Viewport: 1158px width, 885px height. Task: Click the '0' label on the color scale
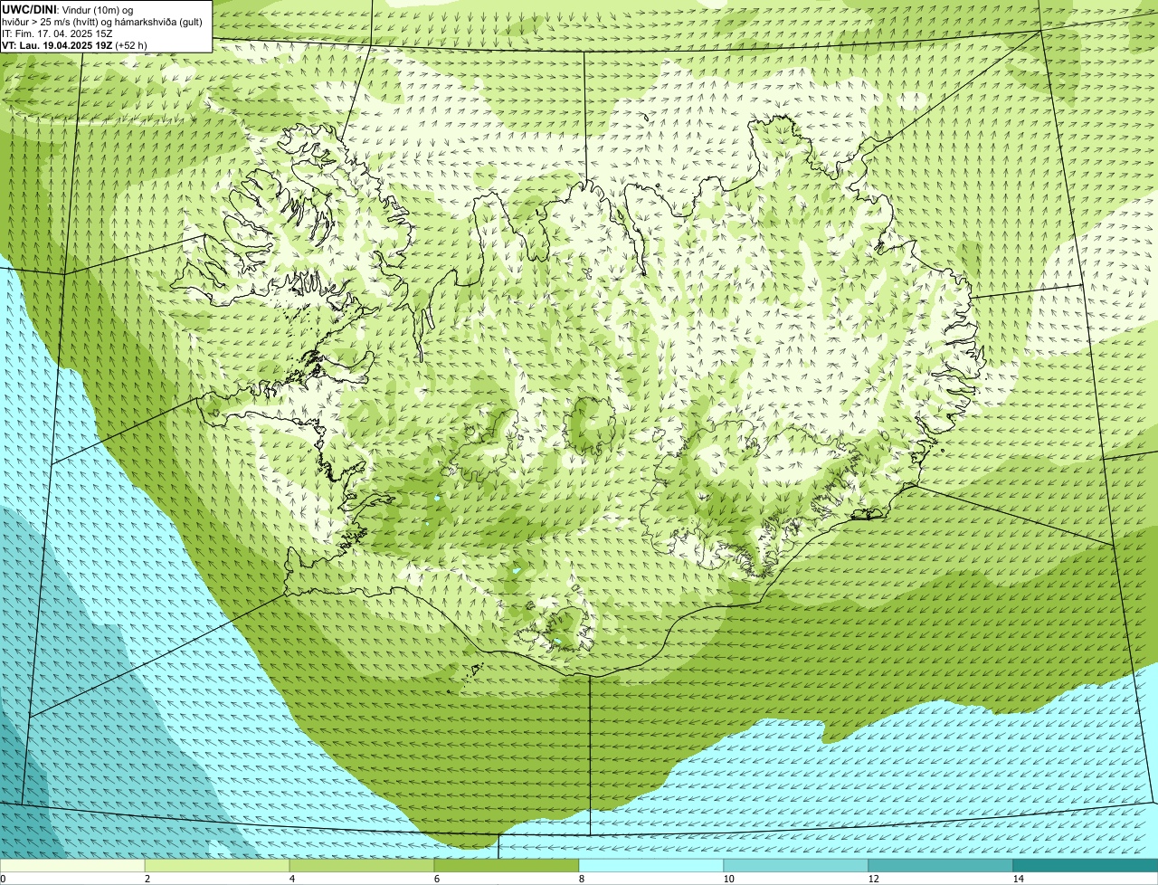[x=3, y=879]
